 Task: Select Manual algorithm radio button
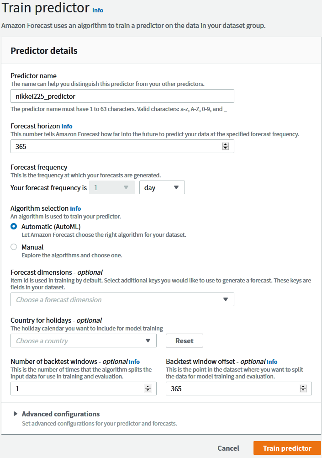pos(14,247)
